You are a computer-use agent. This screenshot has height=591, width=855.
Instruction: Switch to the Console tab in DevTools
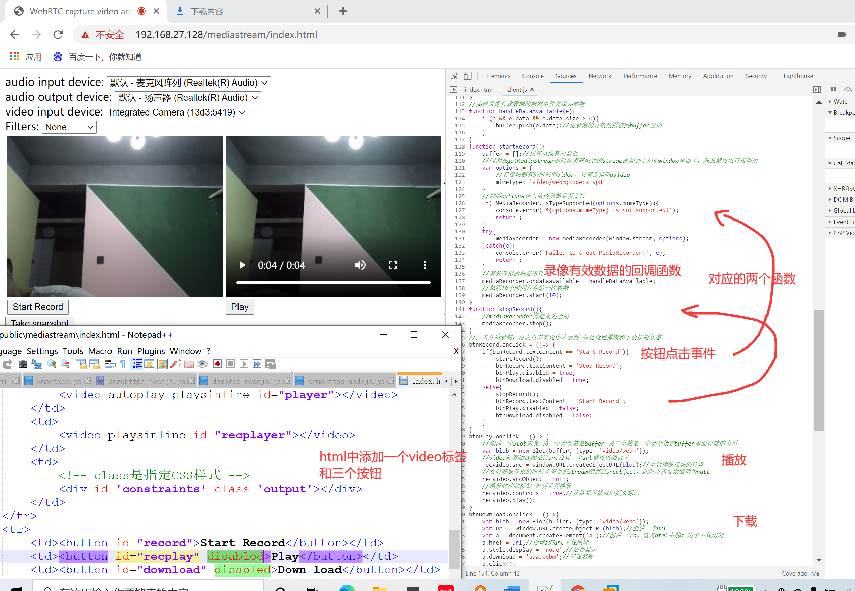pyautogui.click(x=532, y=76)
